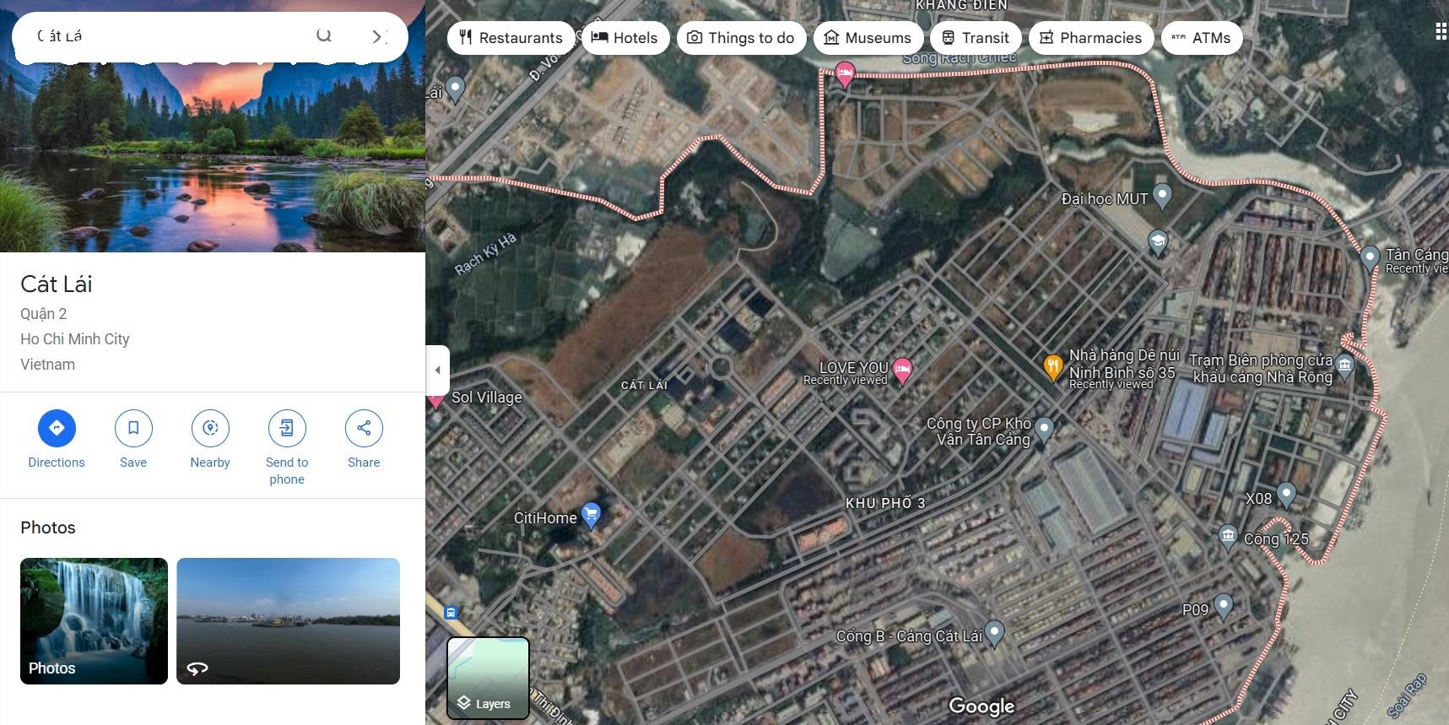Image resolution: width=1449 pixels, height=725 pixels.
Task: Search Nearby places icon
Action: click(x=210, y=429)
